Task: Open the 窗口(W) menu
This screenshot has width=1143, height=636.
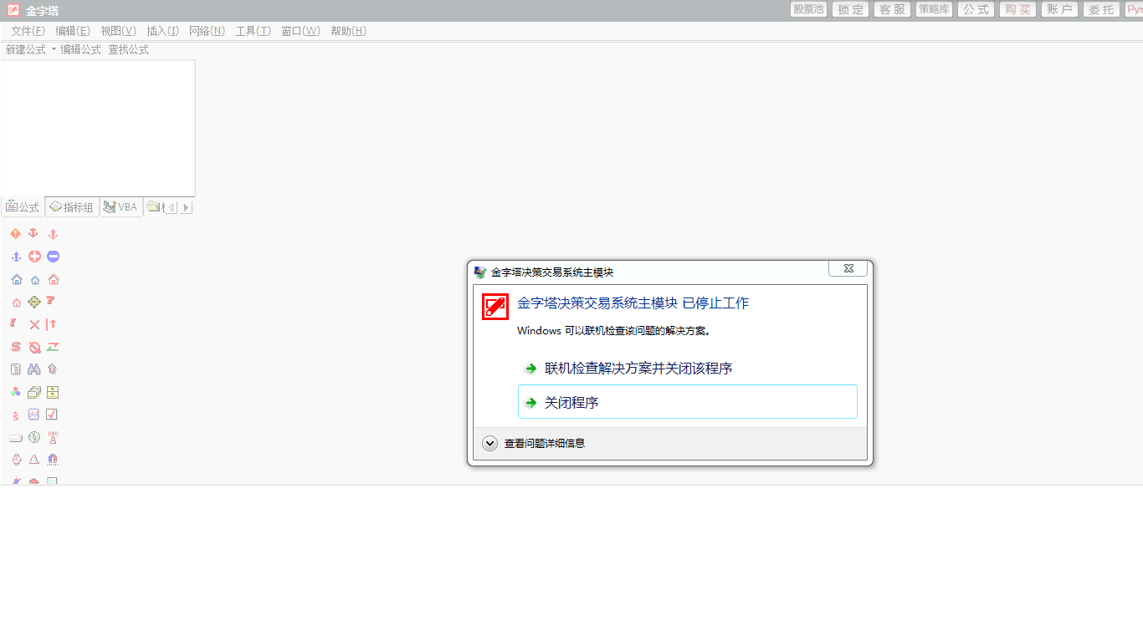Action: [300, 31]
